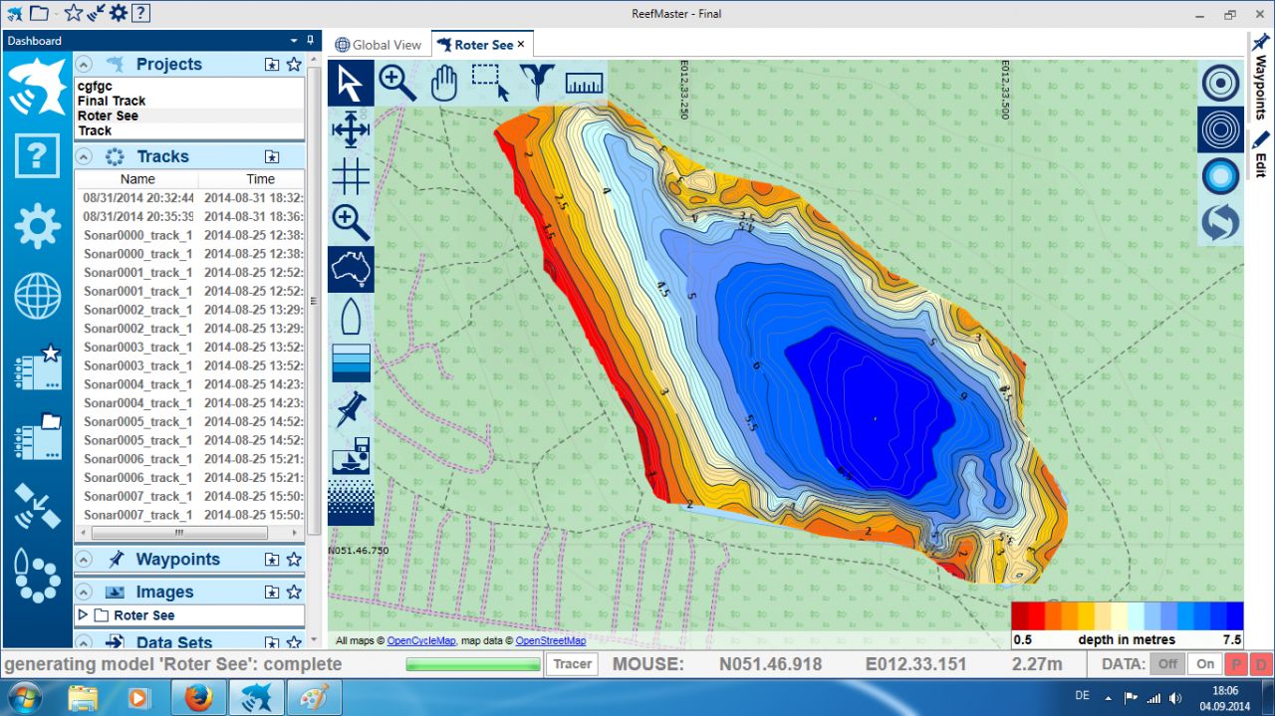Open the globe icon in sidebar

coord(37,297)
